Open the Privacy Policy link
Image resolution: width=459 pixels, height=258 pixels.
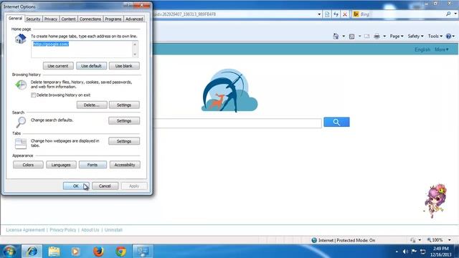[62, 230]
